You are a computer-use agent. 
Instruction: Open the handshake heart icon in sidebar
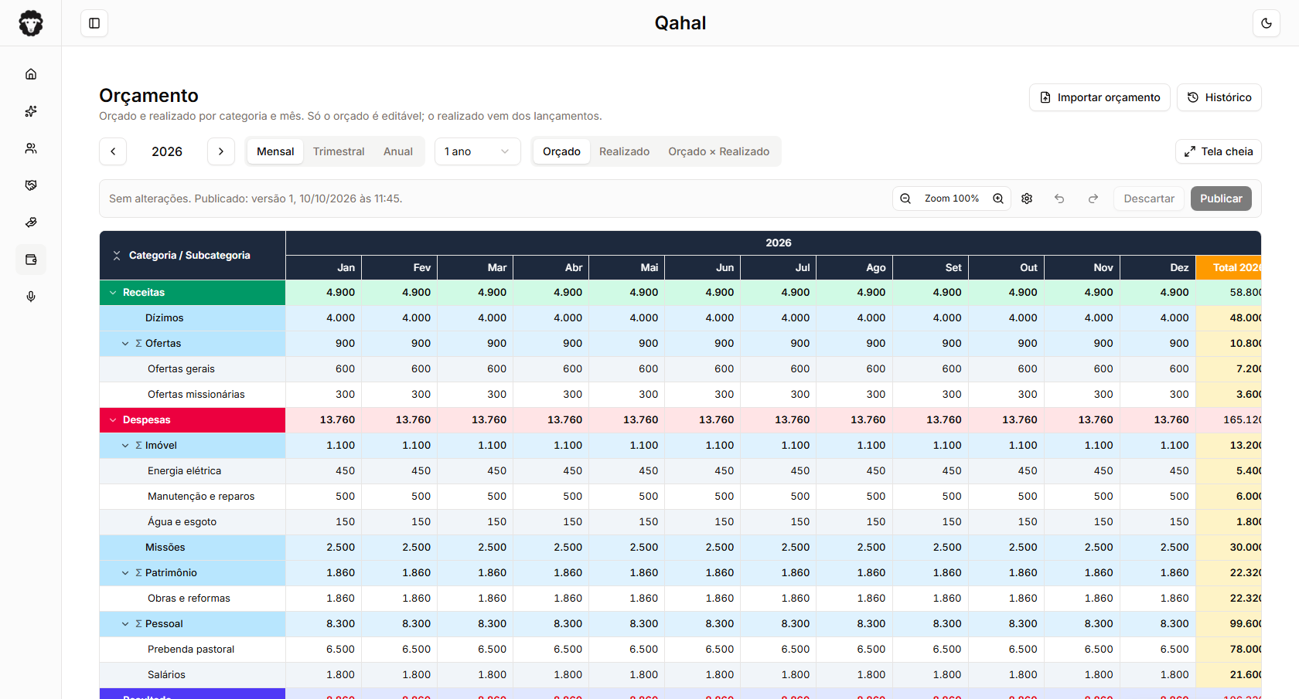pos(31,185)
